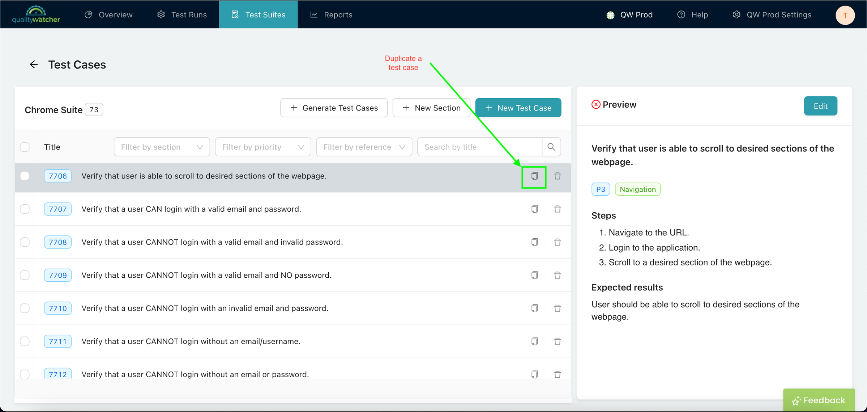Click 'Chrome Suite' suite name
867x412 pixels.
54,110
